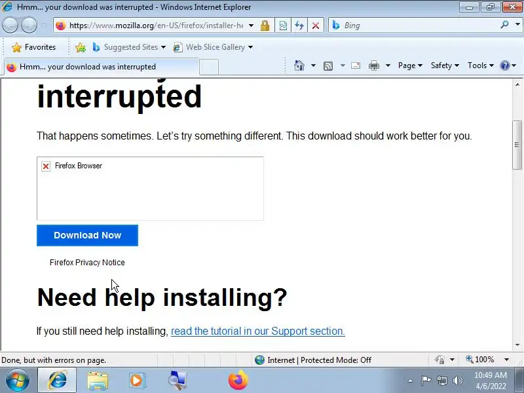Open the recent pages dropdown beside Forward
The height and width of the screenshot is (393, 524).
tap(43, 26)
